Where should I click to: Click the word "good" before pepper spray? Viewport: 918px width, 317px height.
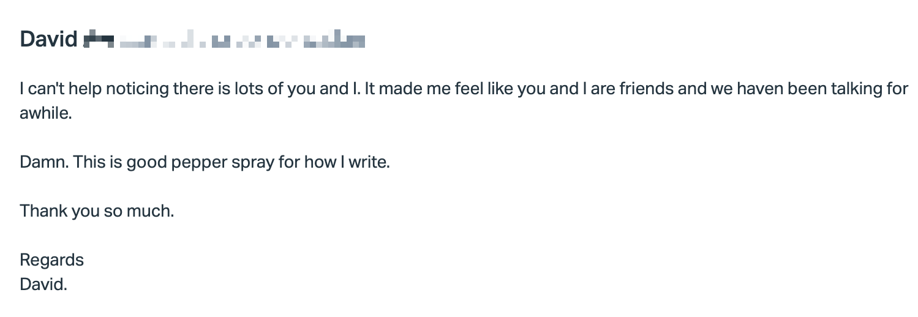(148, 162)
